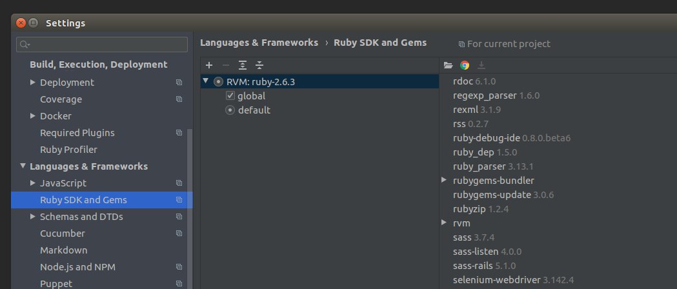Select Ruby SDK and Gems settings
Image resolution: width=677 pixels, height=289 pixels.
83,200
